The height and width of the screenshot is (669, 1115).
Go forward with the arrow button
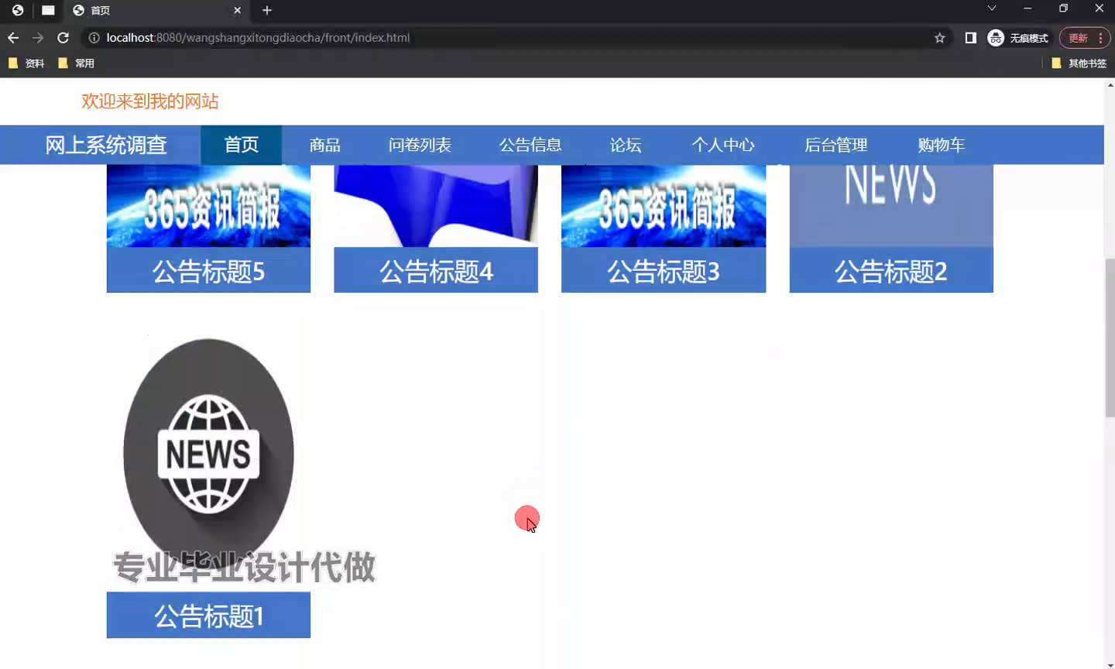point(38,38)
